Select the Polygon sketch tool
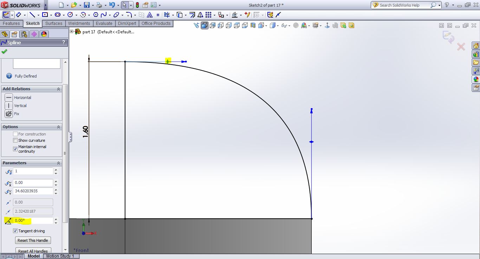Image resolution: width=480 pixels, height=259 pixels. 96,15
